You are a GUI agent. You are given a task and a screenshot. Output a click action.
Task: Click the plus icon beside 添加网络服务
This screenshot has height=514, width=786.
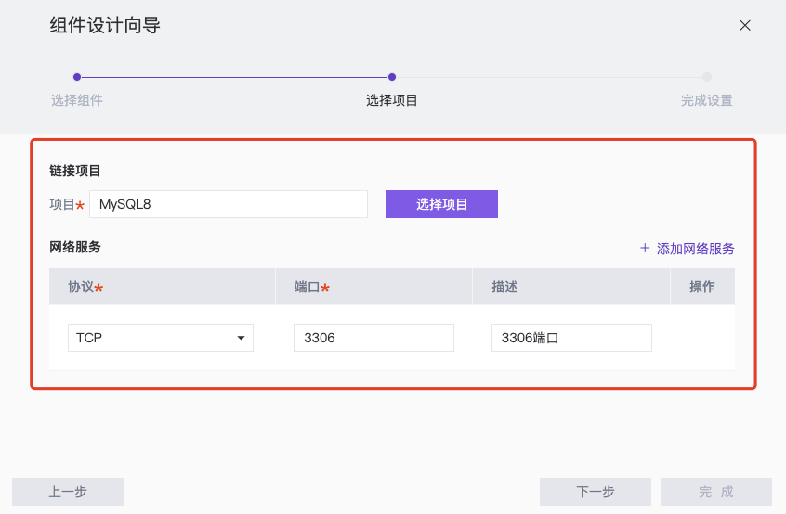coord(645,248)
